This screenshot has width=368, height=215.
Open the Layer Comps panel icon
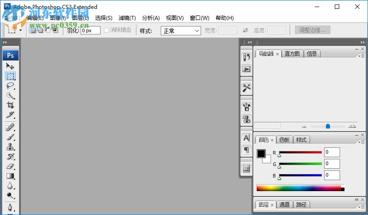246,169
